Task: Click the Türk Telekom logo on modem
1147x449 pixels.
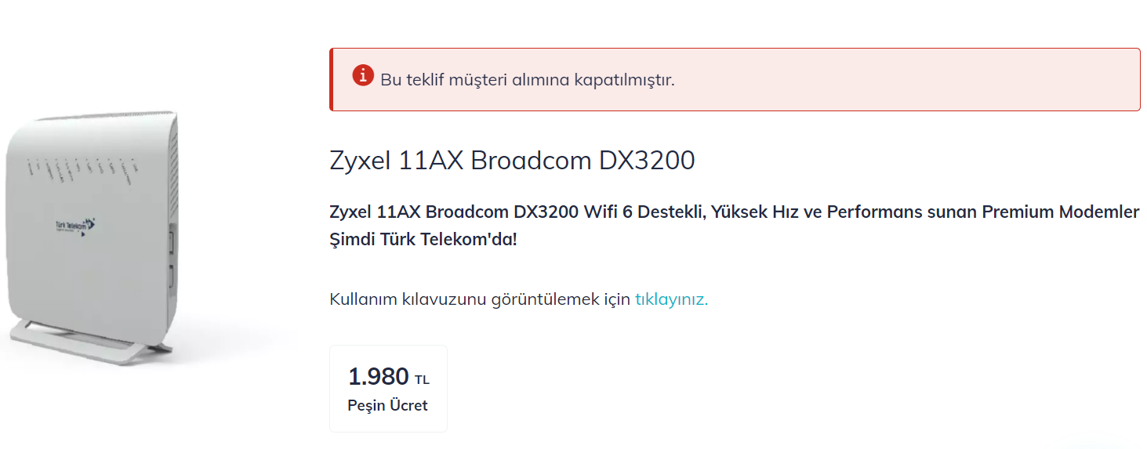Action: point(74,226)
